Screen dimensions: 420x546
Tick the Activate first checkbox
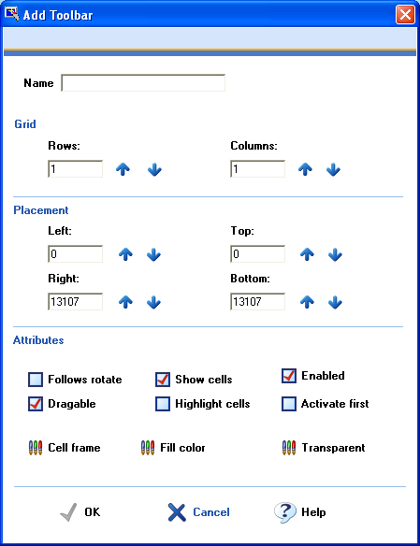click(x=289, y=404)
